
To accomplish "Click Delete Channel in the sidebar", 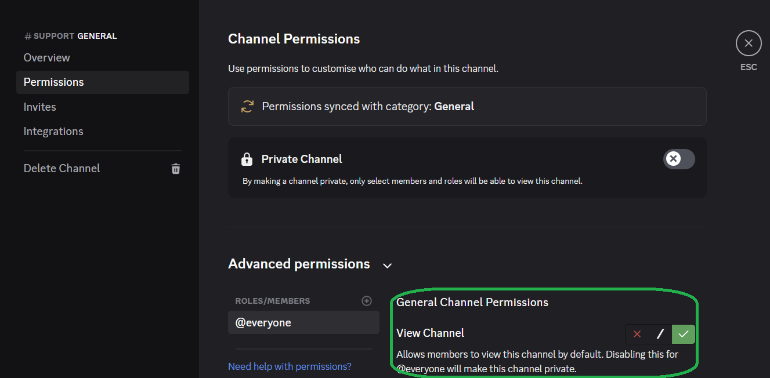I will 62,168.
